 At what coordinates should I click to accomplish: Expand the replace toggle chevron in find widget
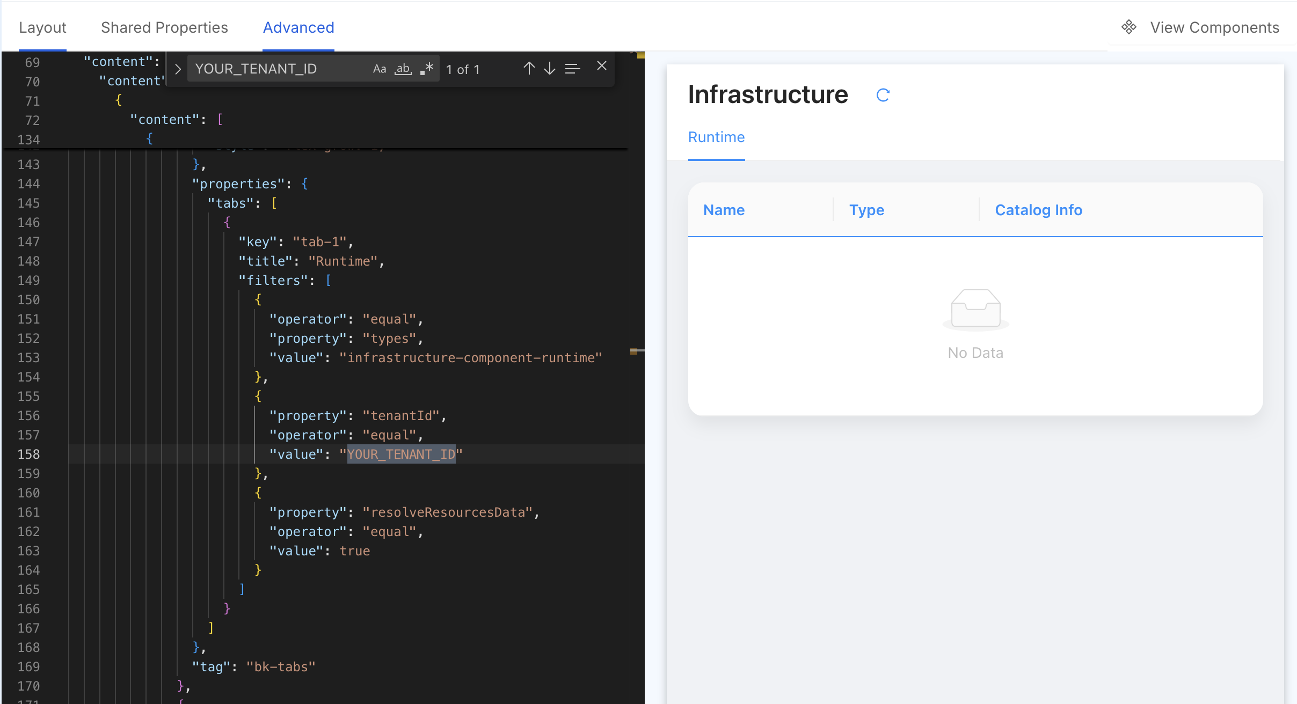coord(178,69)
